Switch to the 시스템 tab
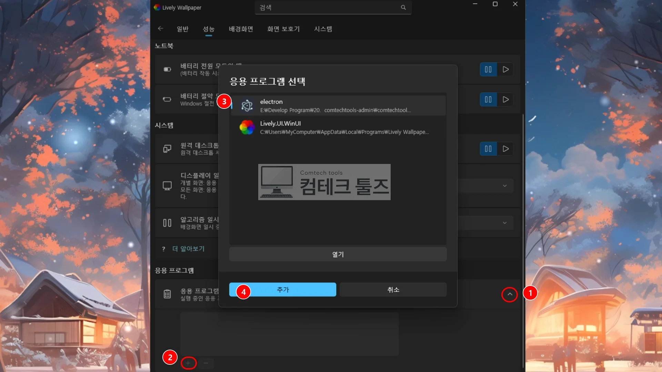662x372 pixels. (323, 29)
